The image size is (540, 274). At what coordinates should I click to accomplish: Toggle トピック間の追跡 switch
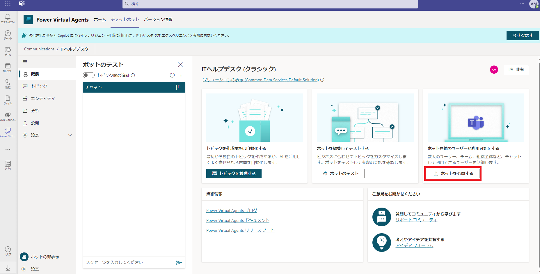(89, 75)
